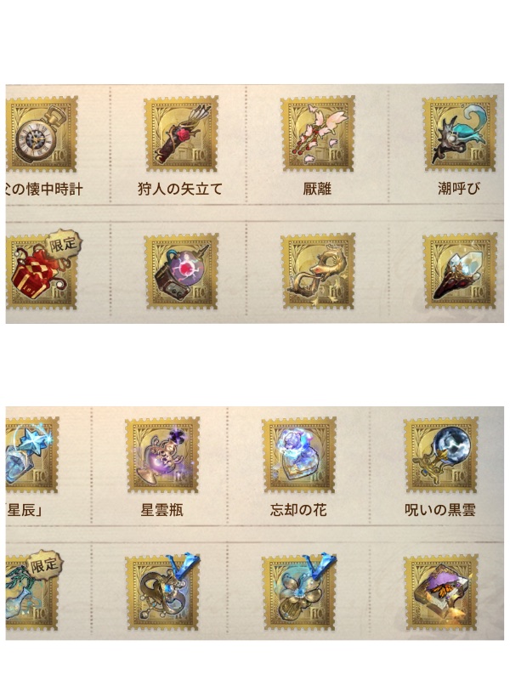Select the limited teal vine flask stamp
Screen dimensions: 510x680
coord(34,591)
